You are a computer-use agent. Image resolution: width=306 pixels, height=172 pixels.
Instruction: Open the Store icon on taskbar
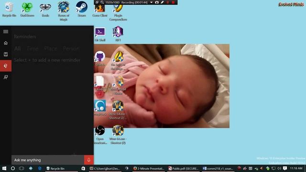pyautogui.click(x=83, y=168)
